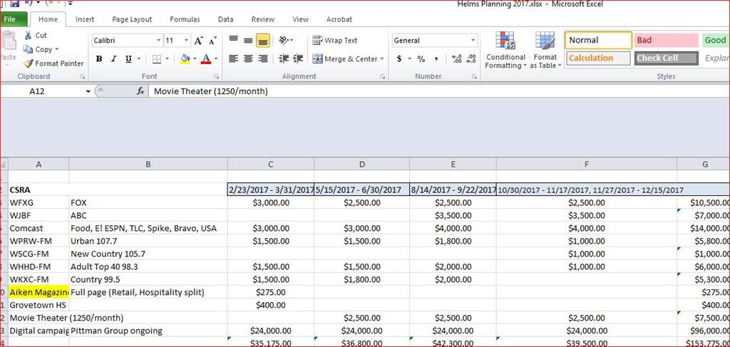This screenshot has height=347, width=730.
Task: Open the Calibri font name dropdown
Action: (159, 41)
